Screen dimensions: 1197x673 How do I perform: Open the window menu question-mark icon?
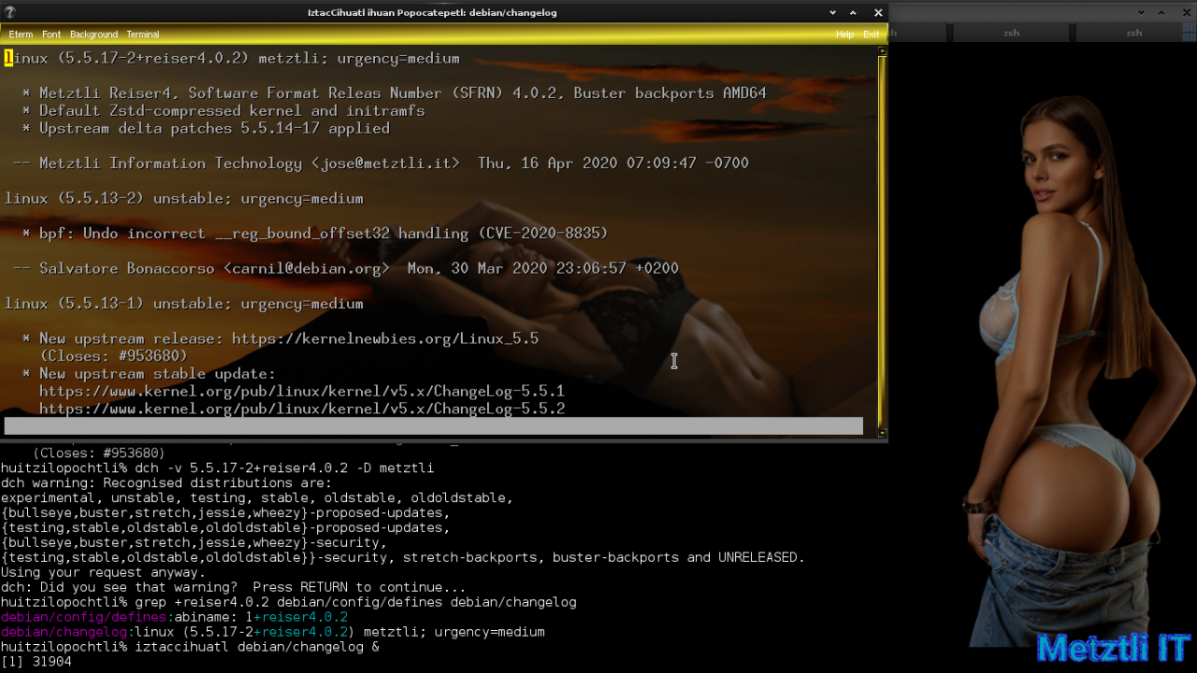pos(10,12)
